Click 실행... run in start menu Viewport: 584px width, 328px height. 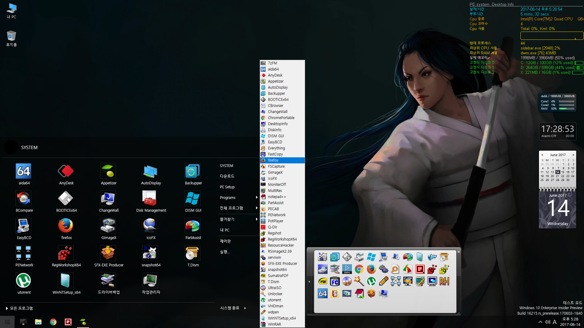(225, 252)
